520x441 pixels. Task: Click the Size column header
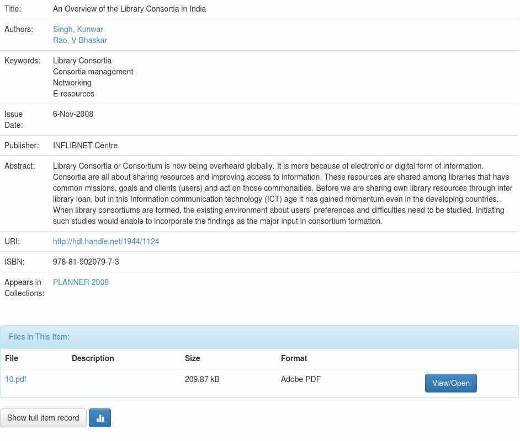pos(192,358)
